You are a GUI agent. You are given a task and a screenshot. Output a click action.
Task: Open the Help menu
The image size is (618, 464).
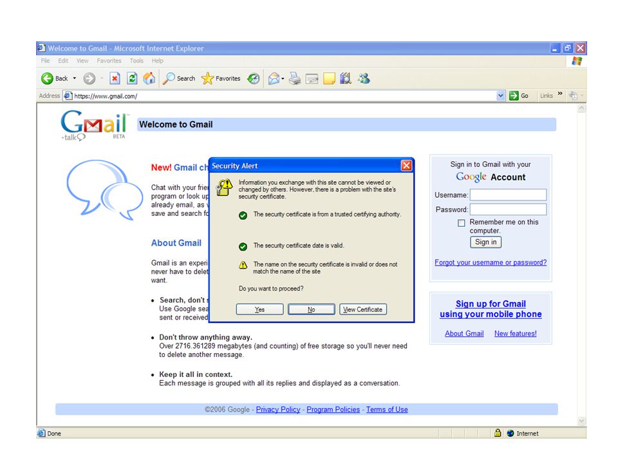[x=157, y=61]
